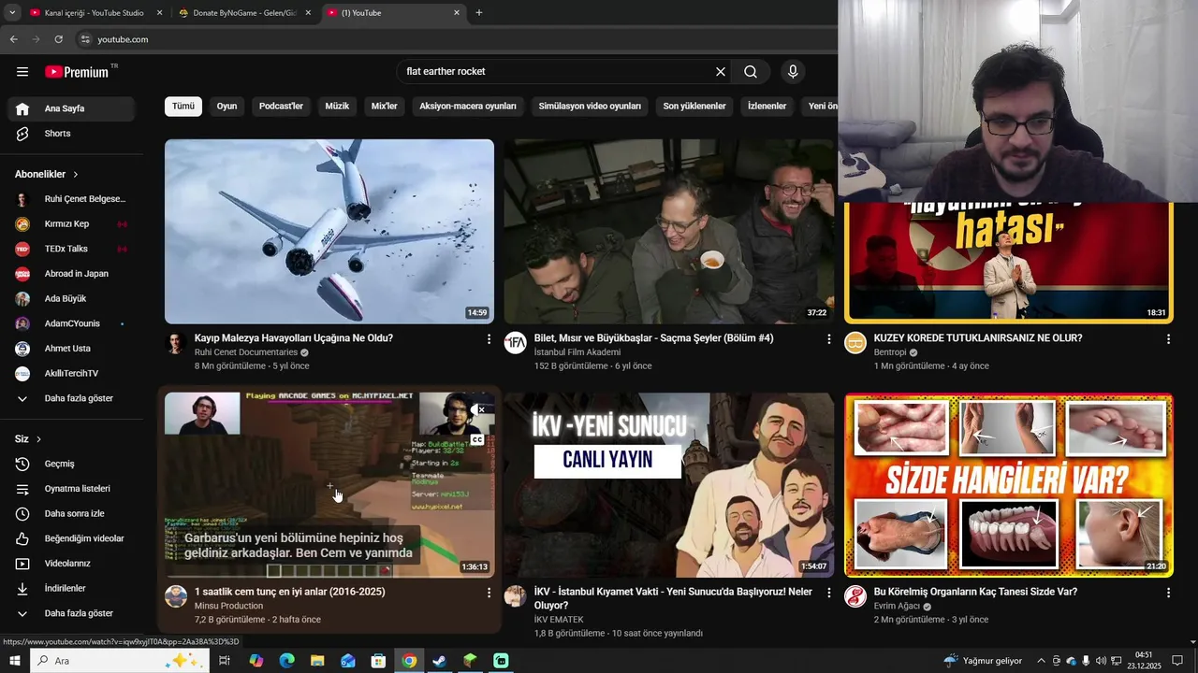
Task: Show hidden system tray icons
Action: (1041, 661)
